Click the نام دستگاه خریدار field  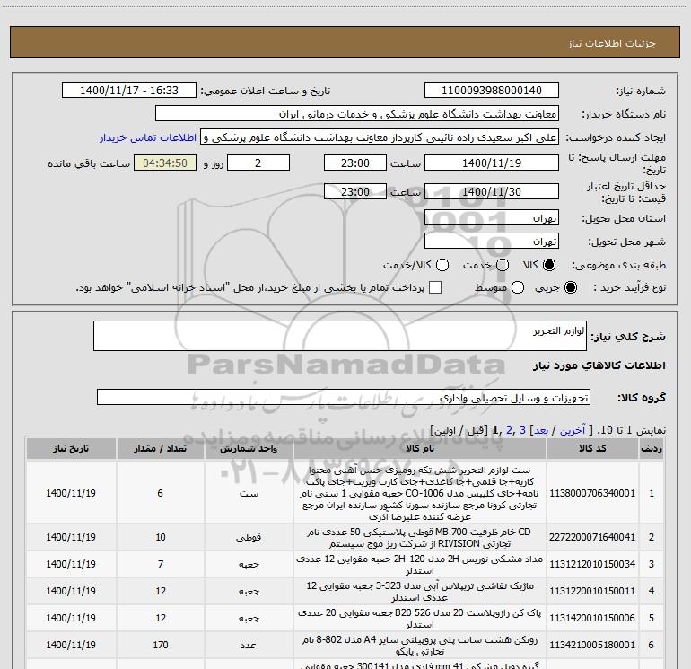click(357, 114)
